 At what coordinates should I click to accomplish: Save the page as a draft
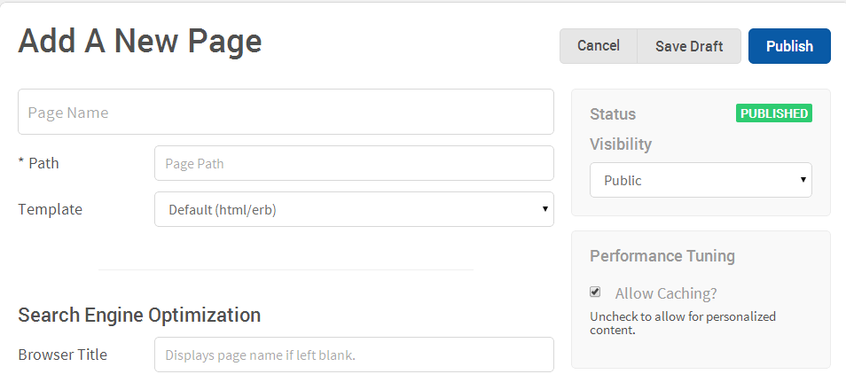point(689,46)
